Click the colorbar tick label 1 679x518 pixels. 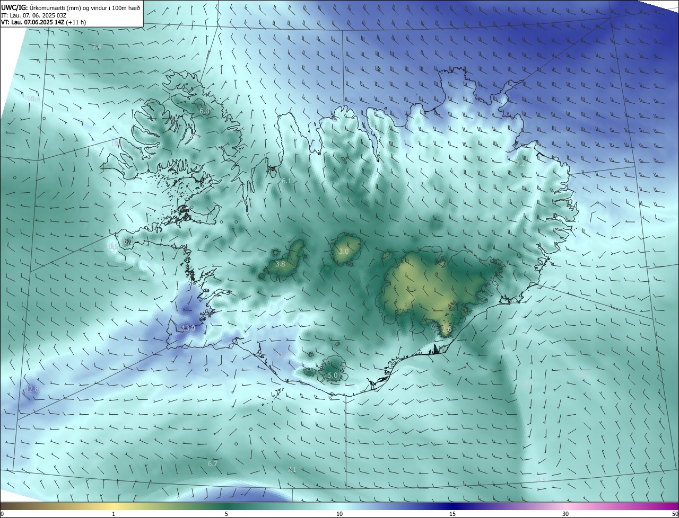114,514
